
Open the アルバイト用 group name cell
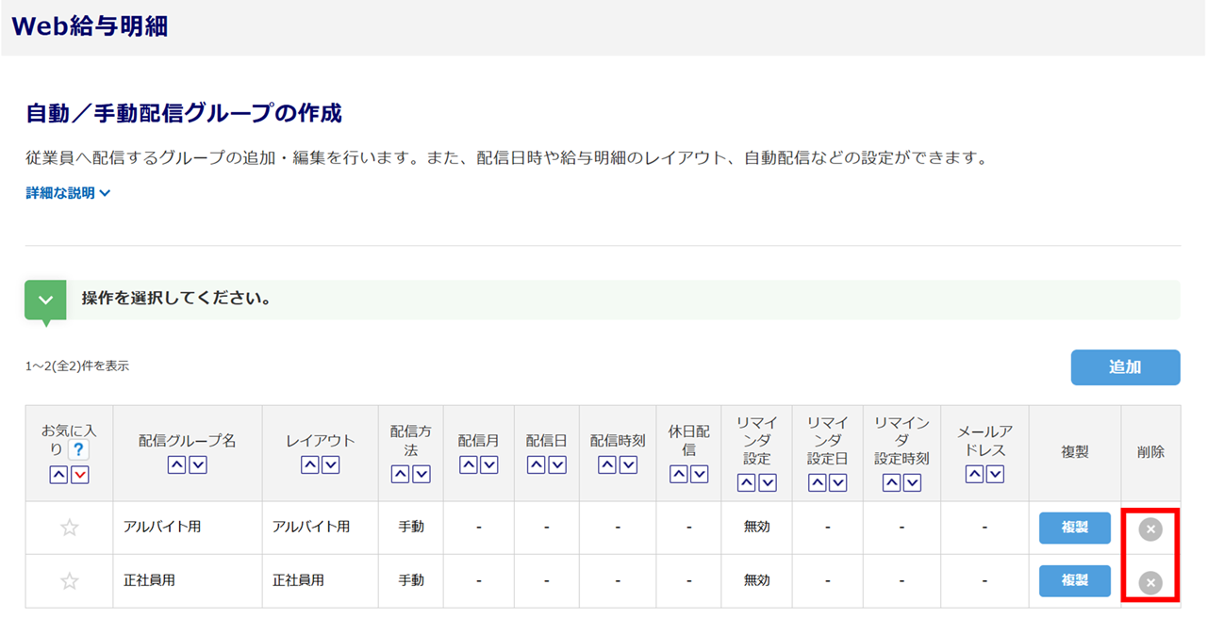click(x=162, y=528)
